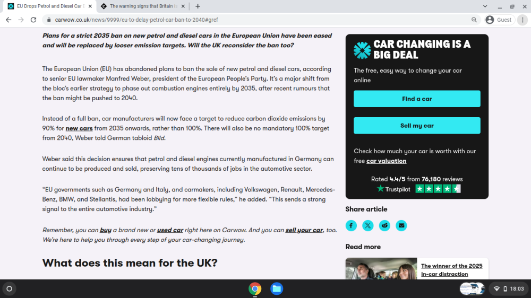The image size is (531, 298).
Task: Click the browser back arrow
Action: (x=8, y=20)
